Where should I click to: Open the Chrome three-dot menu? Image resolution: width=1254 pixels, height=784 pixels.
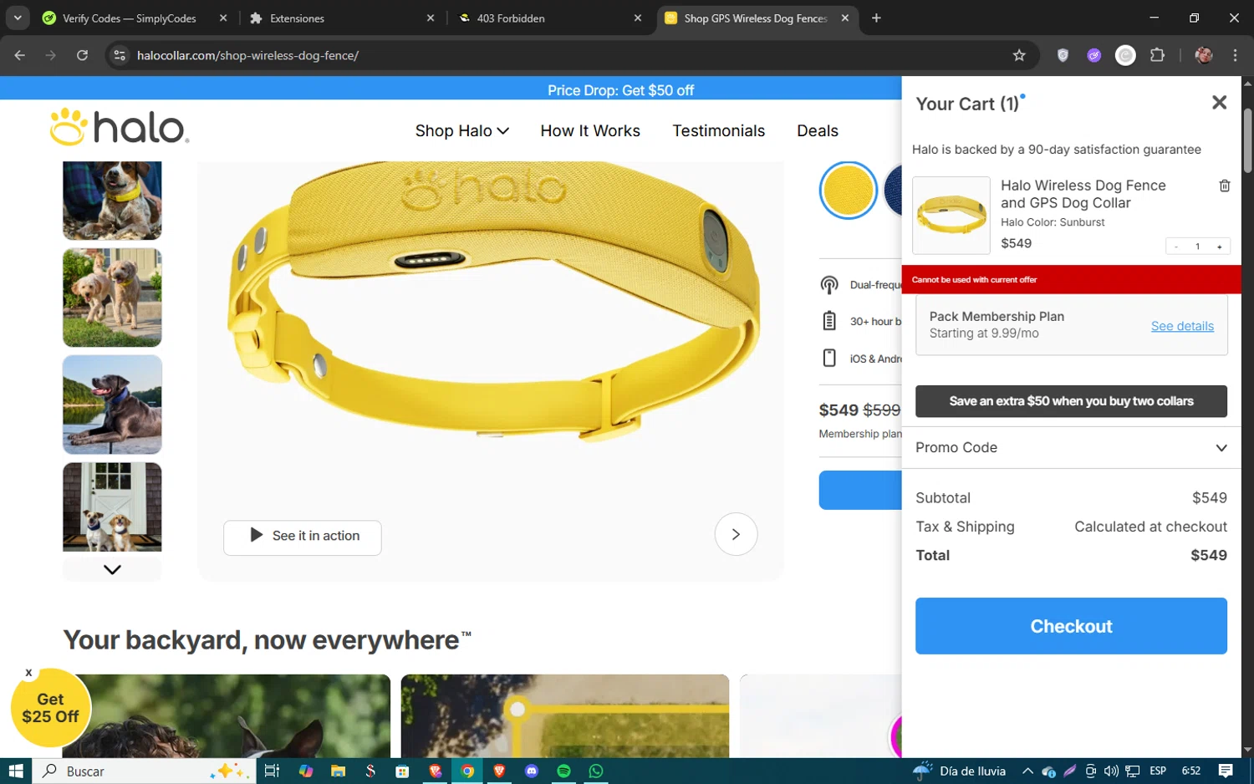point(1235,55)
